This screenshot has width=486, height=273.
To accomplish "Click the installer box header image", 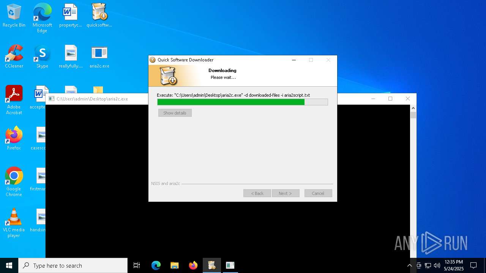I will 168,75.
